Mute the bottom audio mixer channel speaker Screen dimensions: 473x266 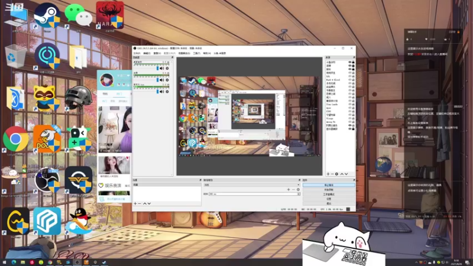(161, 92)
